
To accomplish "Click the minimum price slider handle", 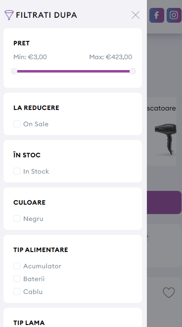I will coord(14,72).
